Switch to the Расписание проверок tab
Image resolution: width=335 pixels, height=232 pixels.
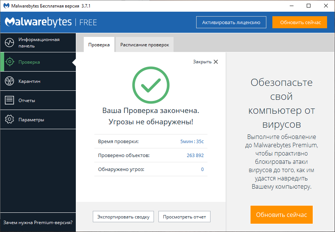tap(144, 45)
